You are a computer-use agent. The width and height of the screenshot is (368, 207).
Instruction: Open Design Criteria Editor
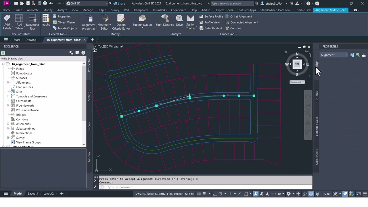[121, 22]
